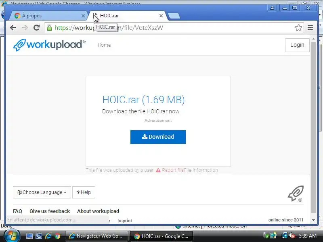Click the page vertical scrollbar thumb
This screenshot has height=242, width=323.
pos(313,127)
